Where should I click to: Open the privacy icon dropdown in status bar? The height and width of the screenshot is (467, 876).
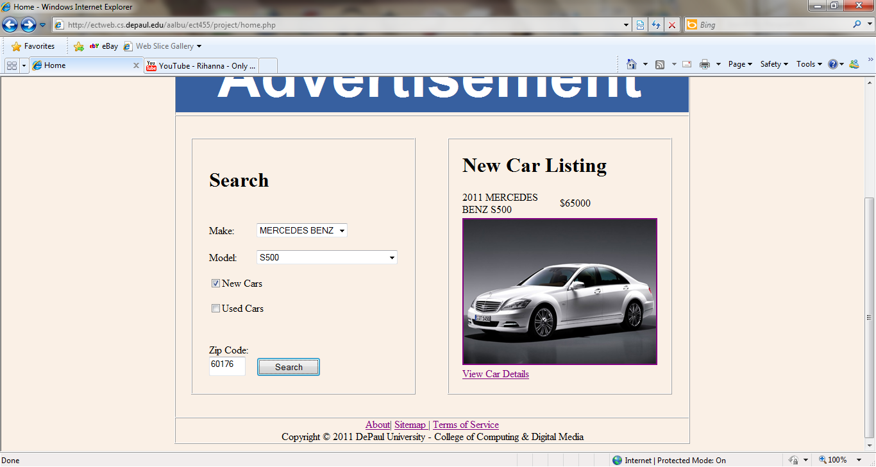point(805,460)
